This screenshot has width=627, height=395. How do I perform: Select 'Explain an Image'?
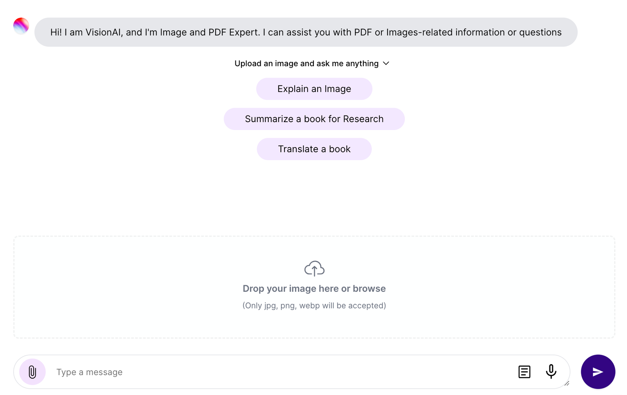314,89
